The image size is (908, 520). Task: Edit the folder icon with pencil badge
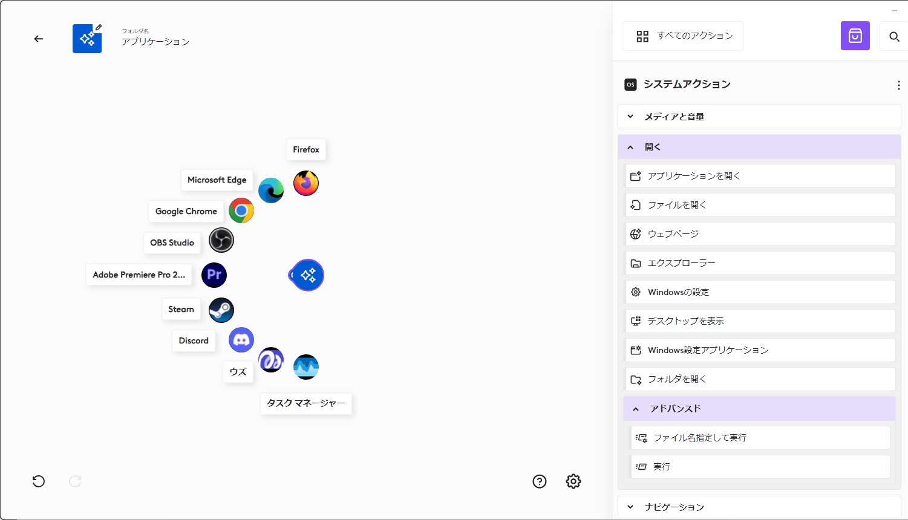(87, 39)
